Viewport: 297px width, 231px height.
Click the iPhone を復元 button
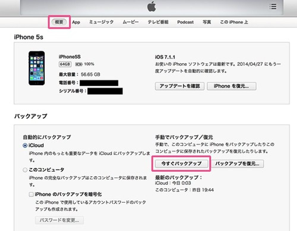231,86
